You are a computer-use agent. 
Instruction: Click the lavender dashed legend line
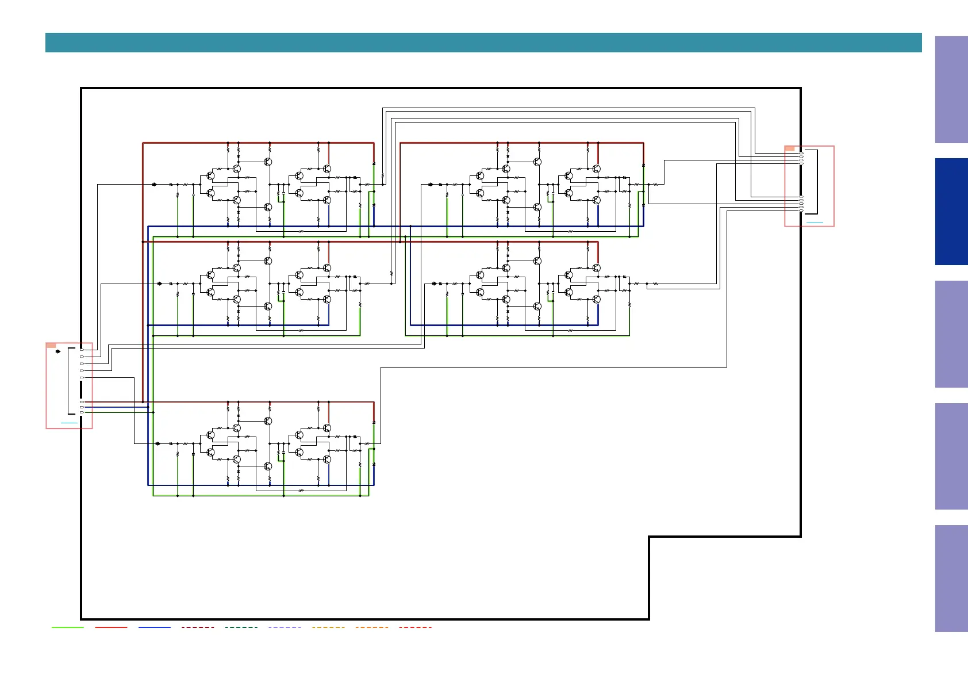pos(285,627)
